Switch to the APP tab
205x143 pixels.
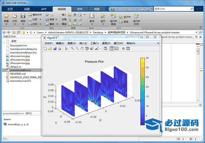coord(44,9)
